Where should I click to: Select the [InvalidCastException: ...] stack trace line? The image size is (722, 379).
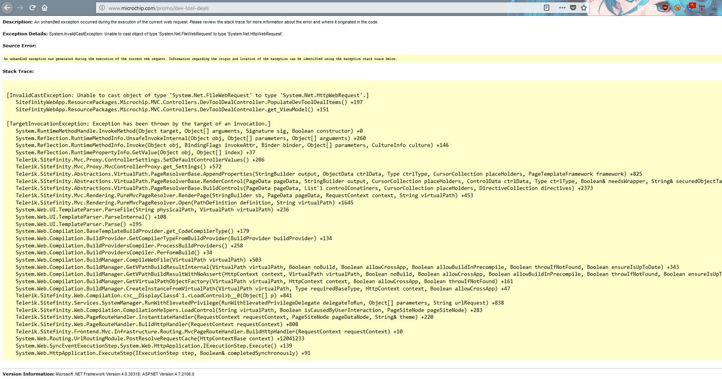point(188,95)
